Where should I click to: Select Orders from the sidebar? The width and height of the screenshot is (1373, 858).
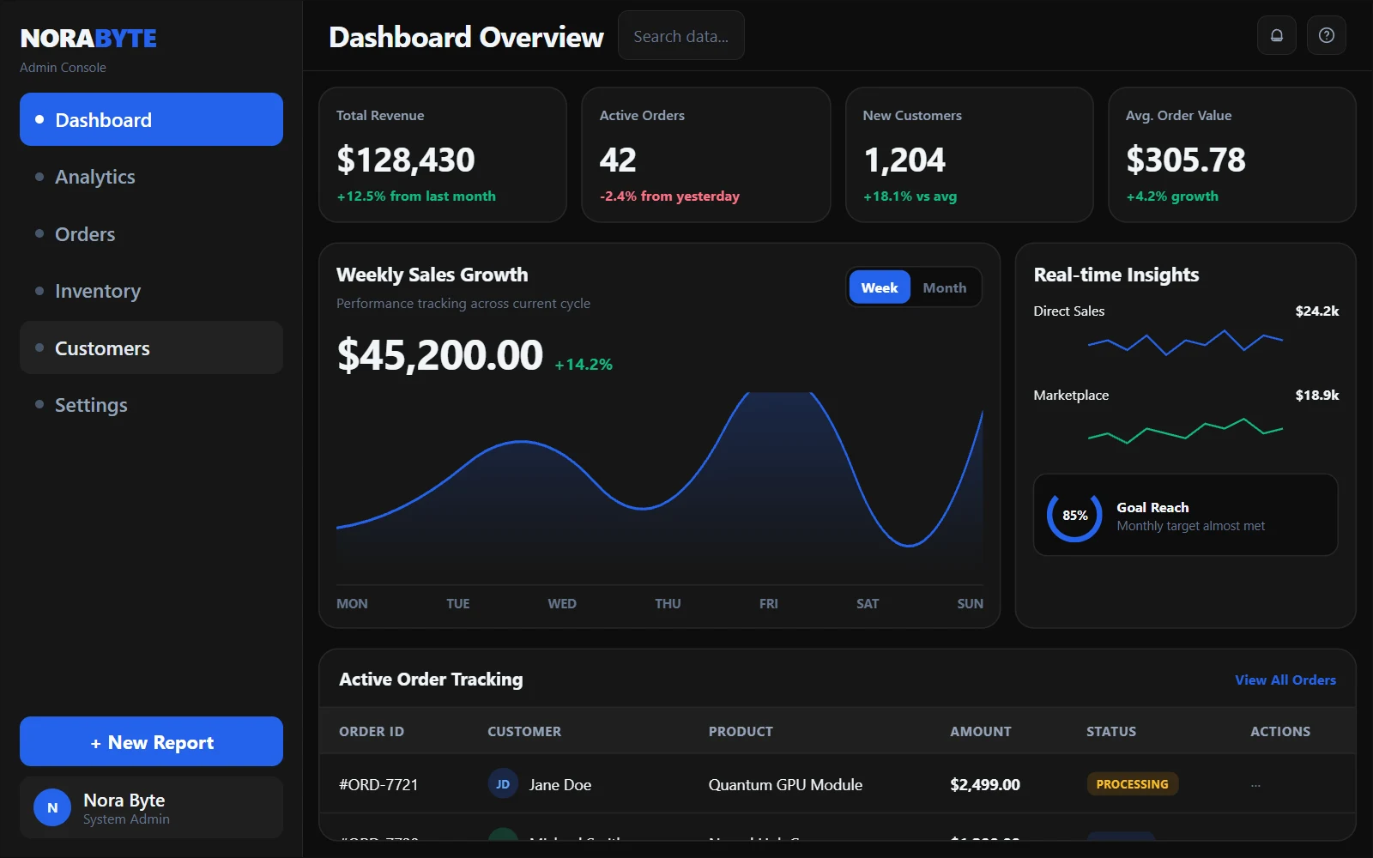tap(85, 233)
